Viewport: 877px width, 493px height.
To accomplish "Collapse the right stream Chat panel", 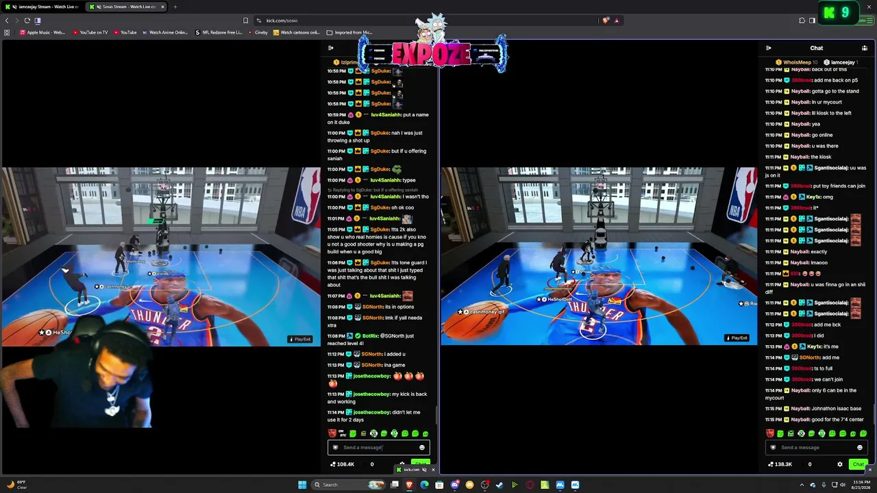I will pos(768,48).
